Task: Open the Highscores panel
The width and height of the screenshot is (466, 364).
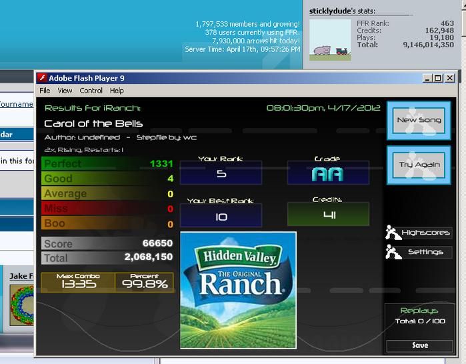Action: (425, 233)
